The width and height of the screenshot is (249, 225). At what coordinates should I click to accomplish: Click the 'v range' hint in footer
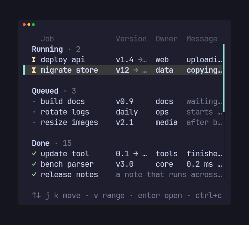pos(109,195)
